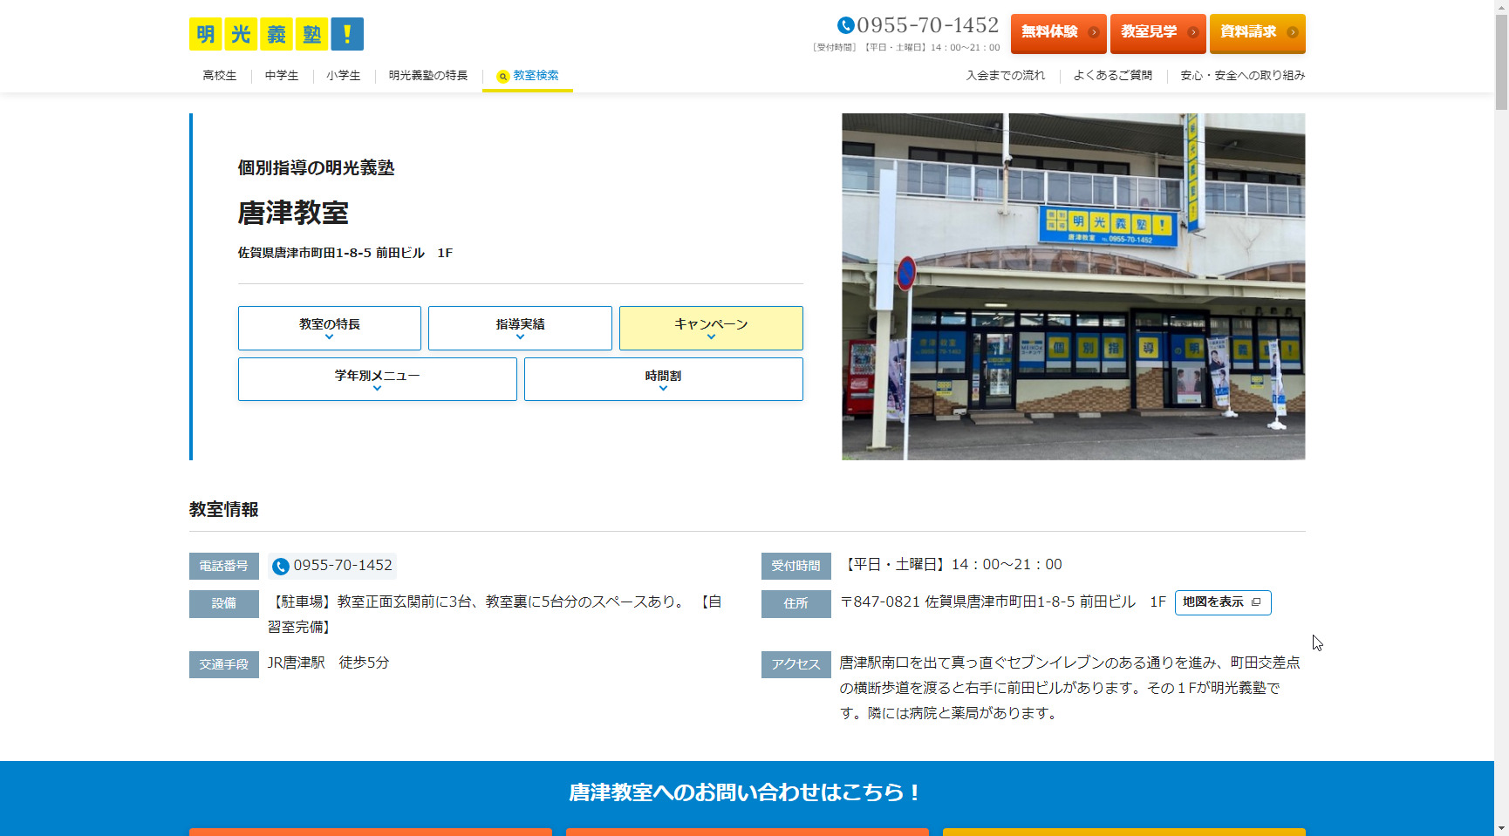Click the 資料請求 button

coord(1258,33)
